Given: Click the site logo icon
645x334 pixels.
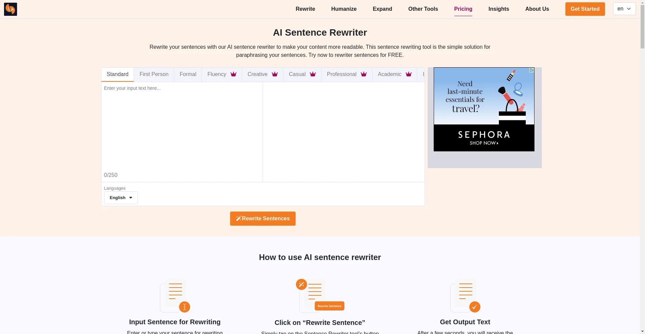Looking at the screenshot, I should pyautogui.click(x=10, y=9).
